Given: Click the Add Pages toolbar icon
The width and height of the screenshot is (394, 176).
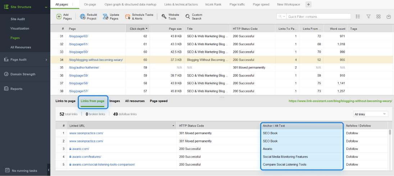Looking at the screenshot, I should point(59,16).
